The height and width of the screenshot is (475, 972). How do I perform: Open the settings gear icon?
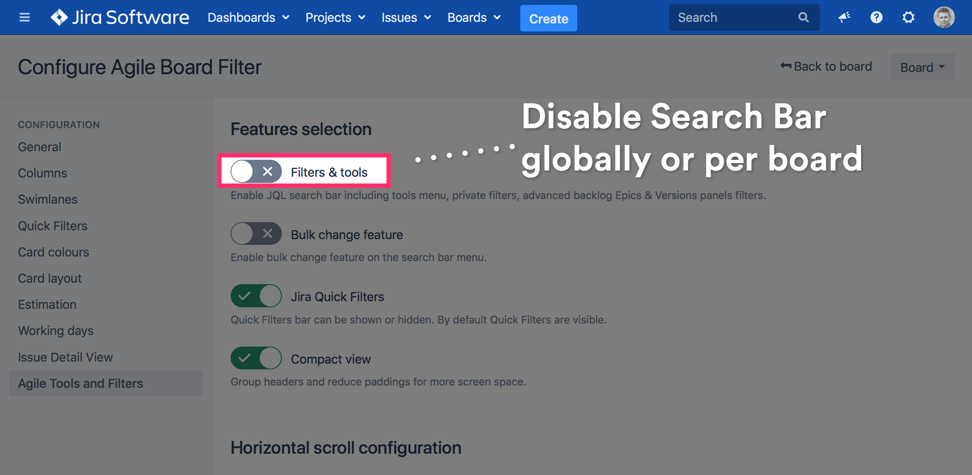click(908, 17)
